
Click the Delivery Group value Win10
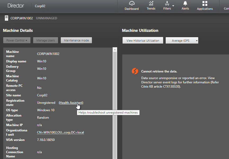coord(42,68)
